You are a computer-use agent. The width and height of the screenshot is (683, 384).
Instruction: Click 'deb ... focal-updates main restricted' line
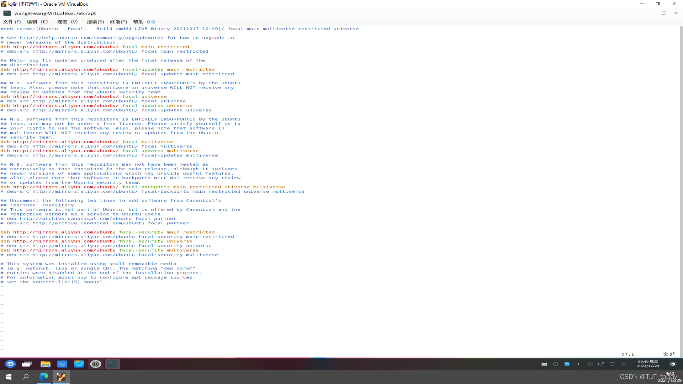click(x=107, y=70)
